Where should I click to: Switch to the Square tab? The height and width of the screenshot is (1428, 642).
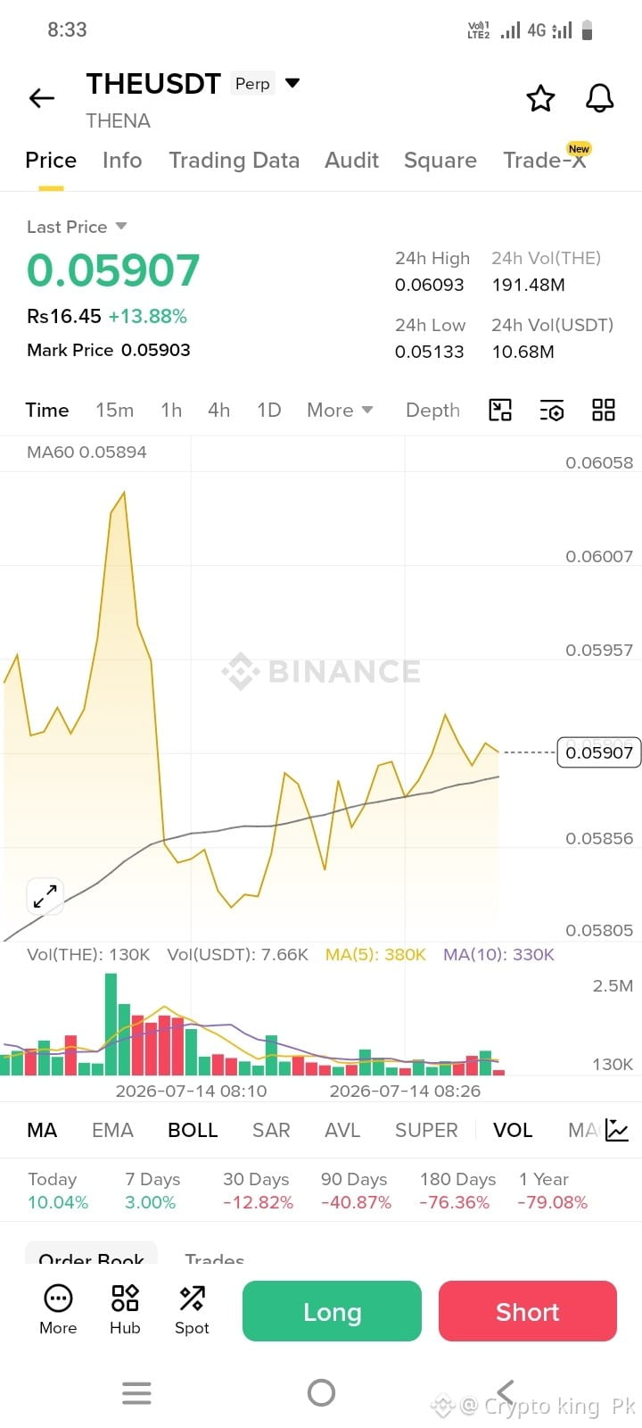[440, 160]
